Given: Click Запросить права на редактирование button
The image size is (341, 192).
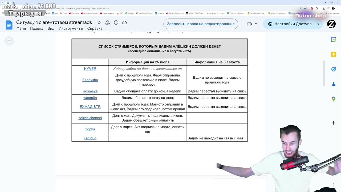Looking at the screenshot, I should point(201,24).
